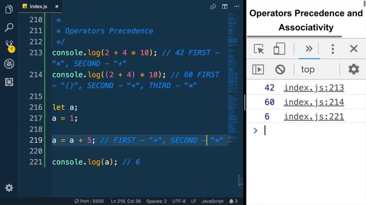Click Ln 219, Col 36 in status bar
Image resolution: width=366 pixels, height=205 pixels.
[x=126, y=201]
